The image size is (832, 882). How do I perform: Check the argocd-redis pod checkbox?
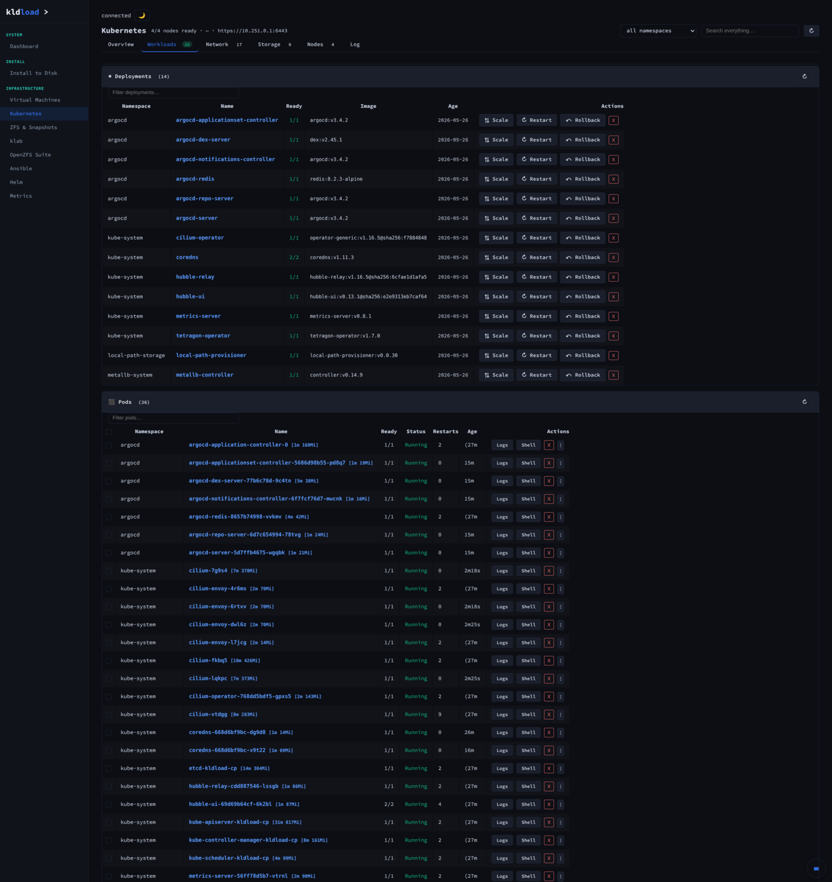[109, 517]
